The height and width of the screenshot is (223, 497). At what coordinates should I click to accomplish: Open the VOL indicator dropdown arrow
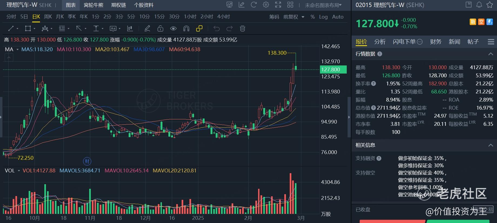[x=19, y=171]
